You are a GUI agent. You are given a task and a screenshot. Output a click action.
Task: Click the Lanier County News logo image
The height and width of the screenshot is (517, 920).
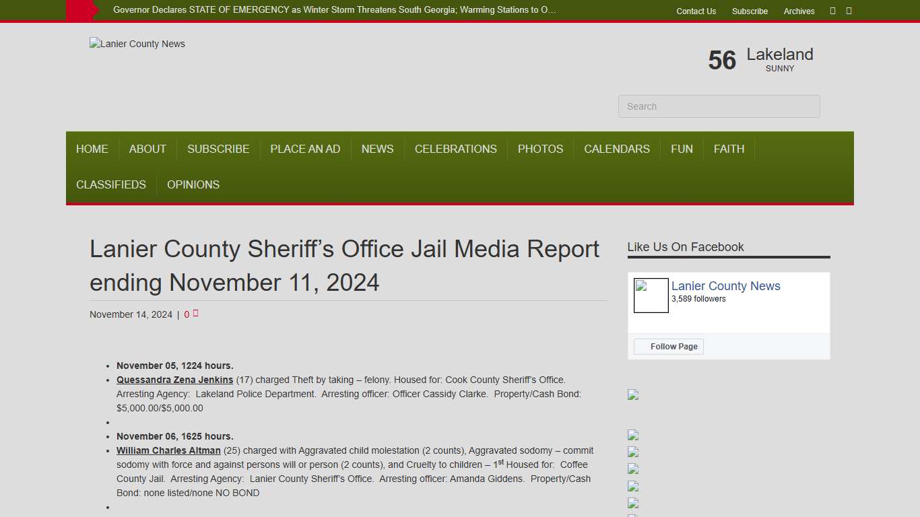[137, 44]
